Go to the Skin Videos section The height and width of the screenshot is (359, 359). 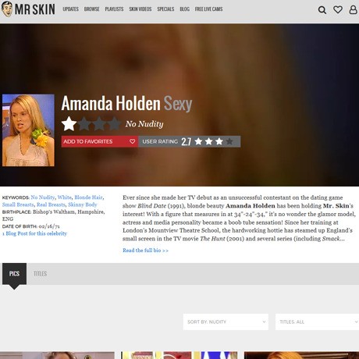point(140,9)
